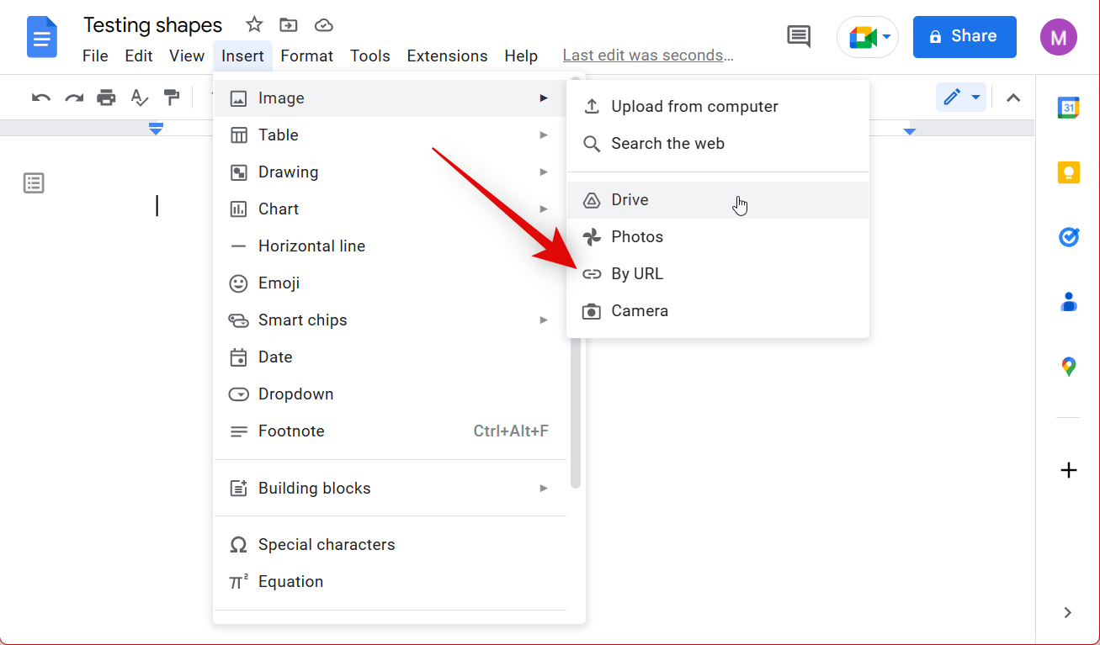
Task: Insert a Date
Action: tap(390, 357)
